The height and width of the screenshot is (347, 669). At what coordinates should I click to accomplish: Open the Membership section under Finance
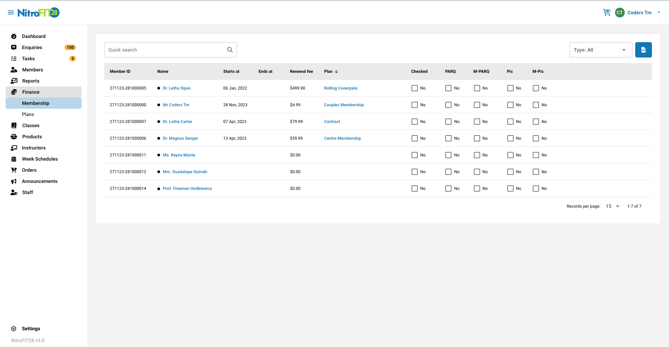[36, 103]
